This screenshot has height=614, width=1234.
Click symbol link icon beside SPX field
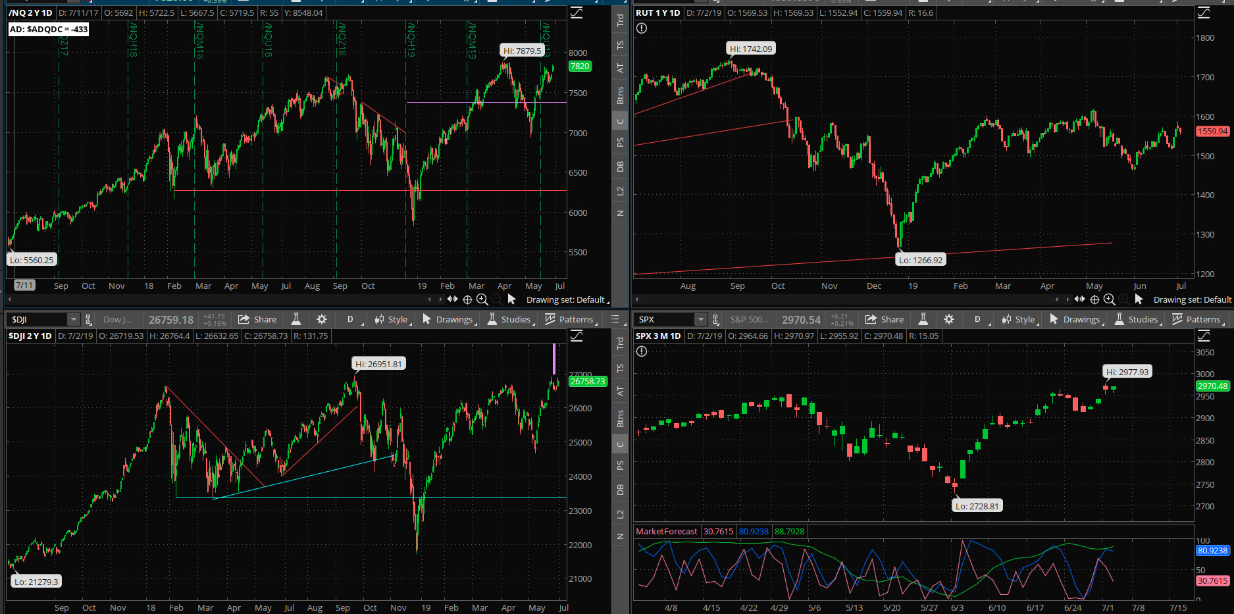click(x=715, y=319)
